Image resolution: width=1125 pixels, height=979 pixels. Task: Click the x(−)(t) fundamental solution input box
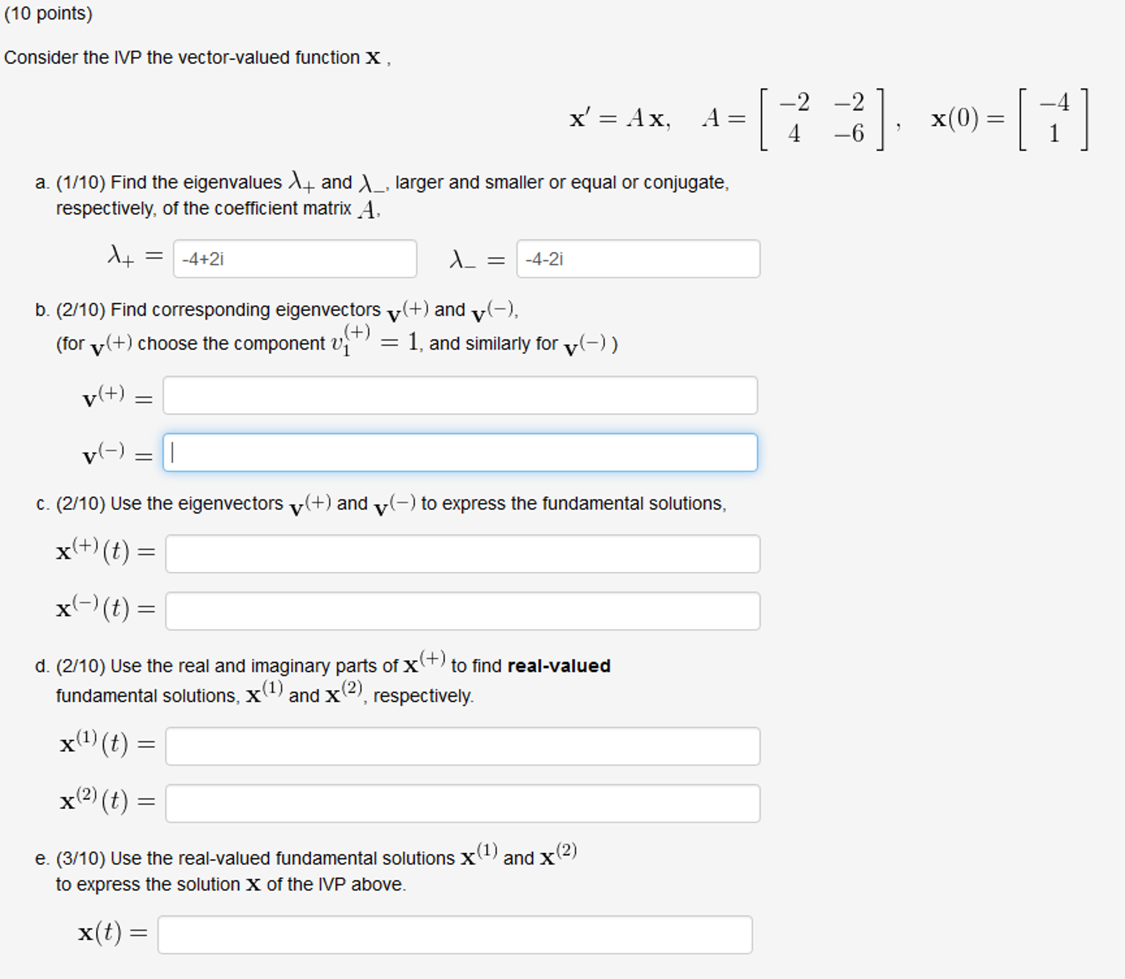pos(462,610)
